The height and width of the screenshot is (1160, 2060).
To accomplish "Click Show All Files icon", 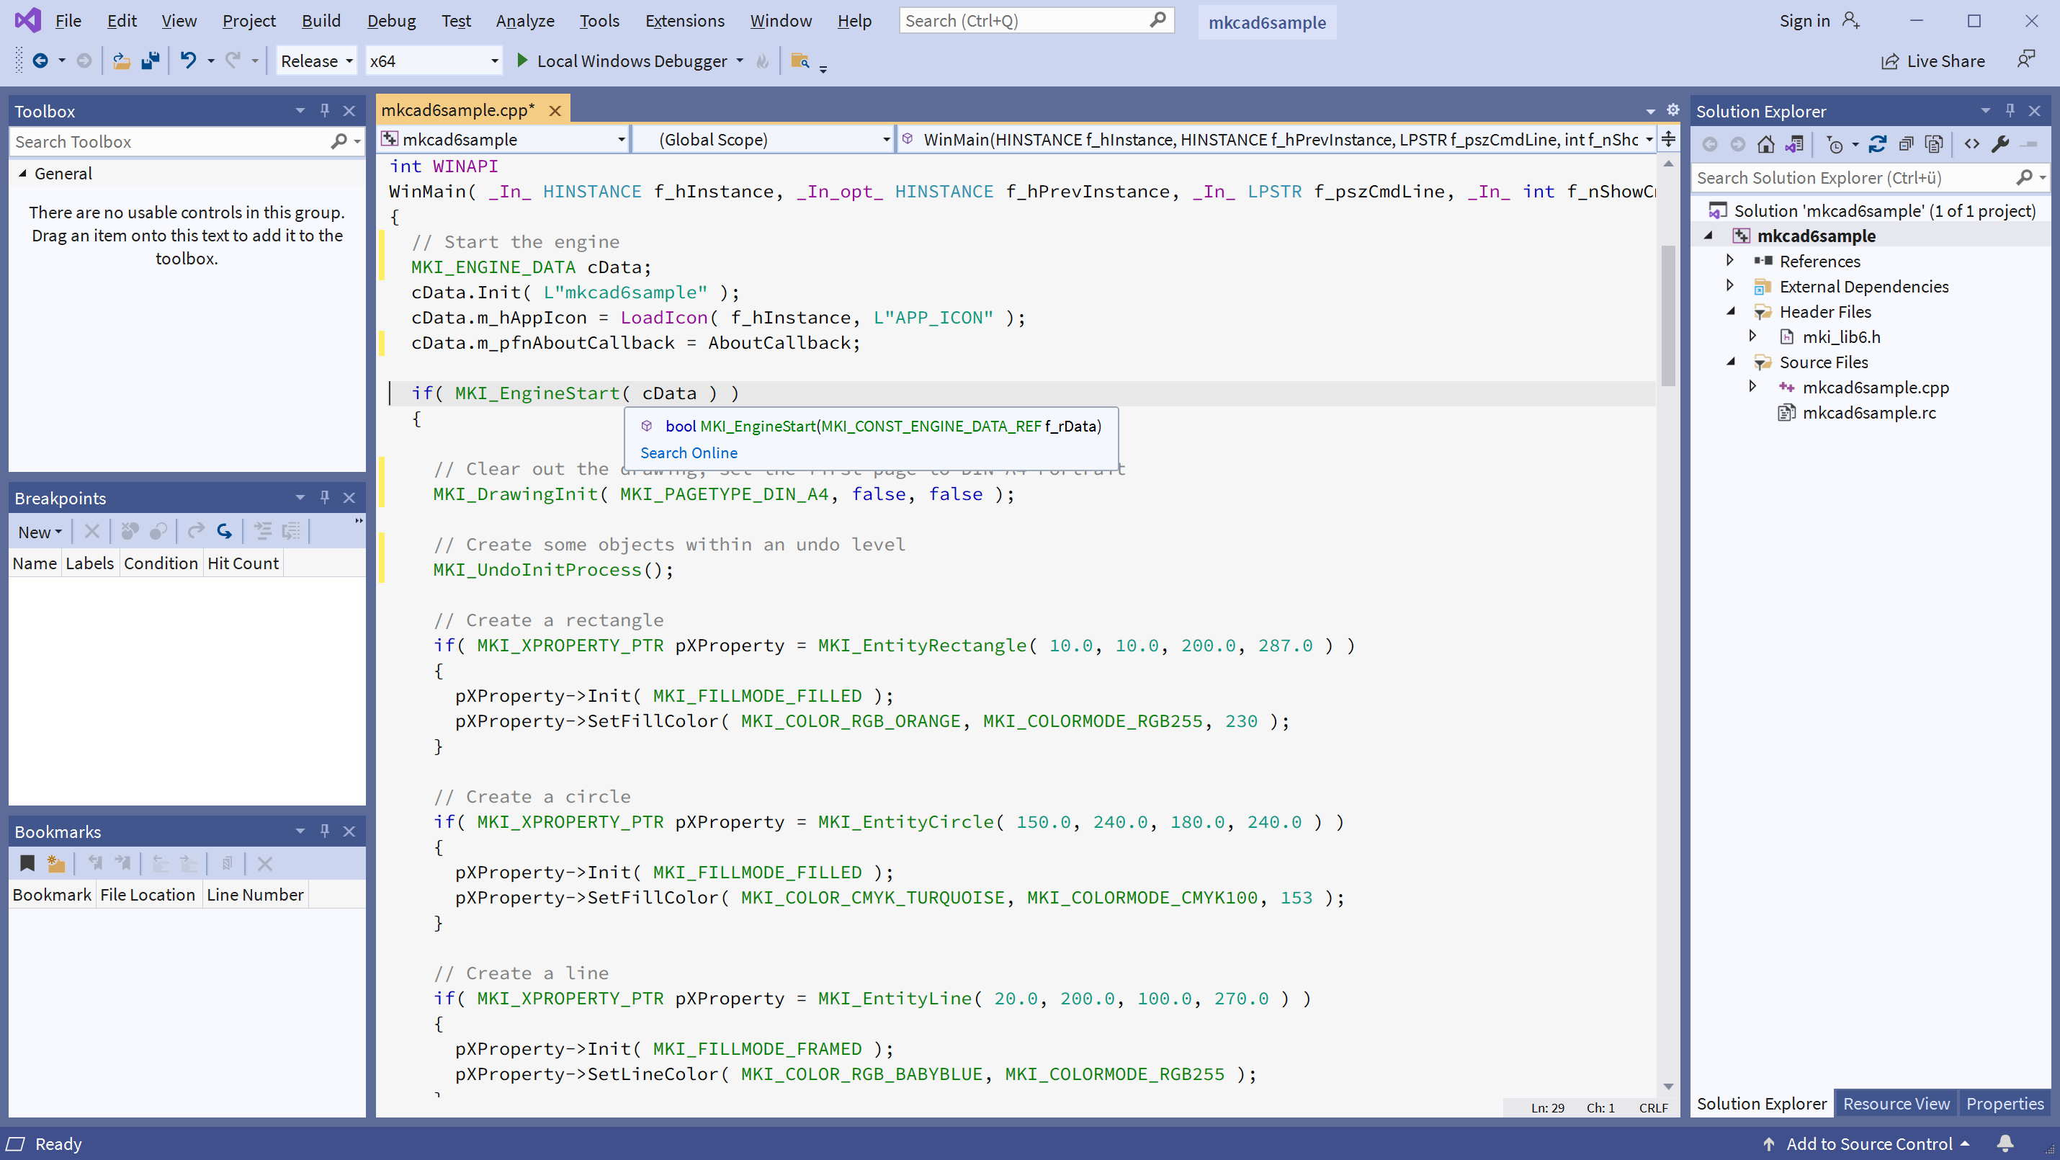I will click(1934, 144).
